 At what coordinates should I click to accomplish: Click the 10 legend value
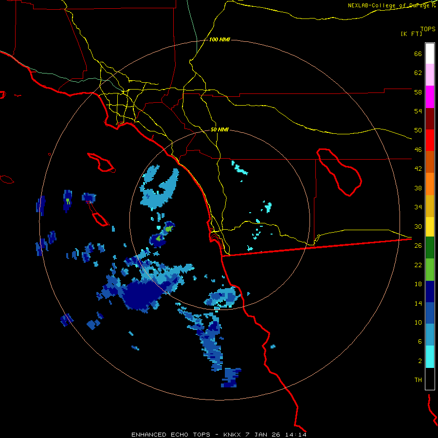[x=418, y=322]
